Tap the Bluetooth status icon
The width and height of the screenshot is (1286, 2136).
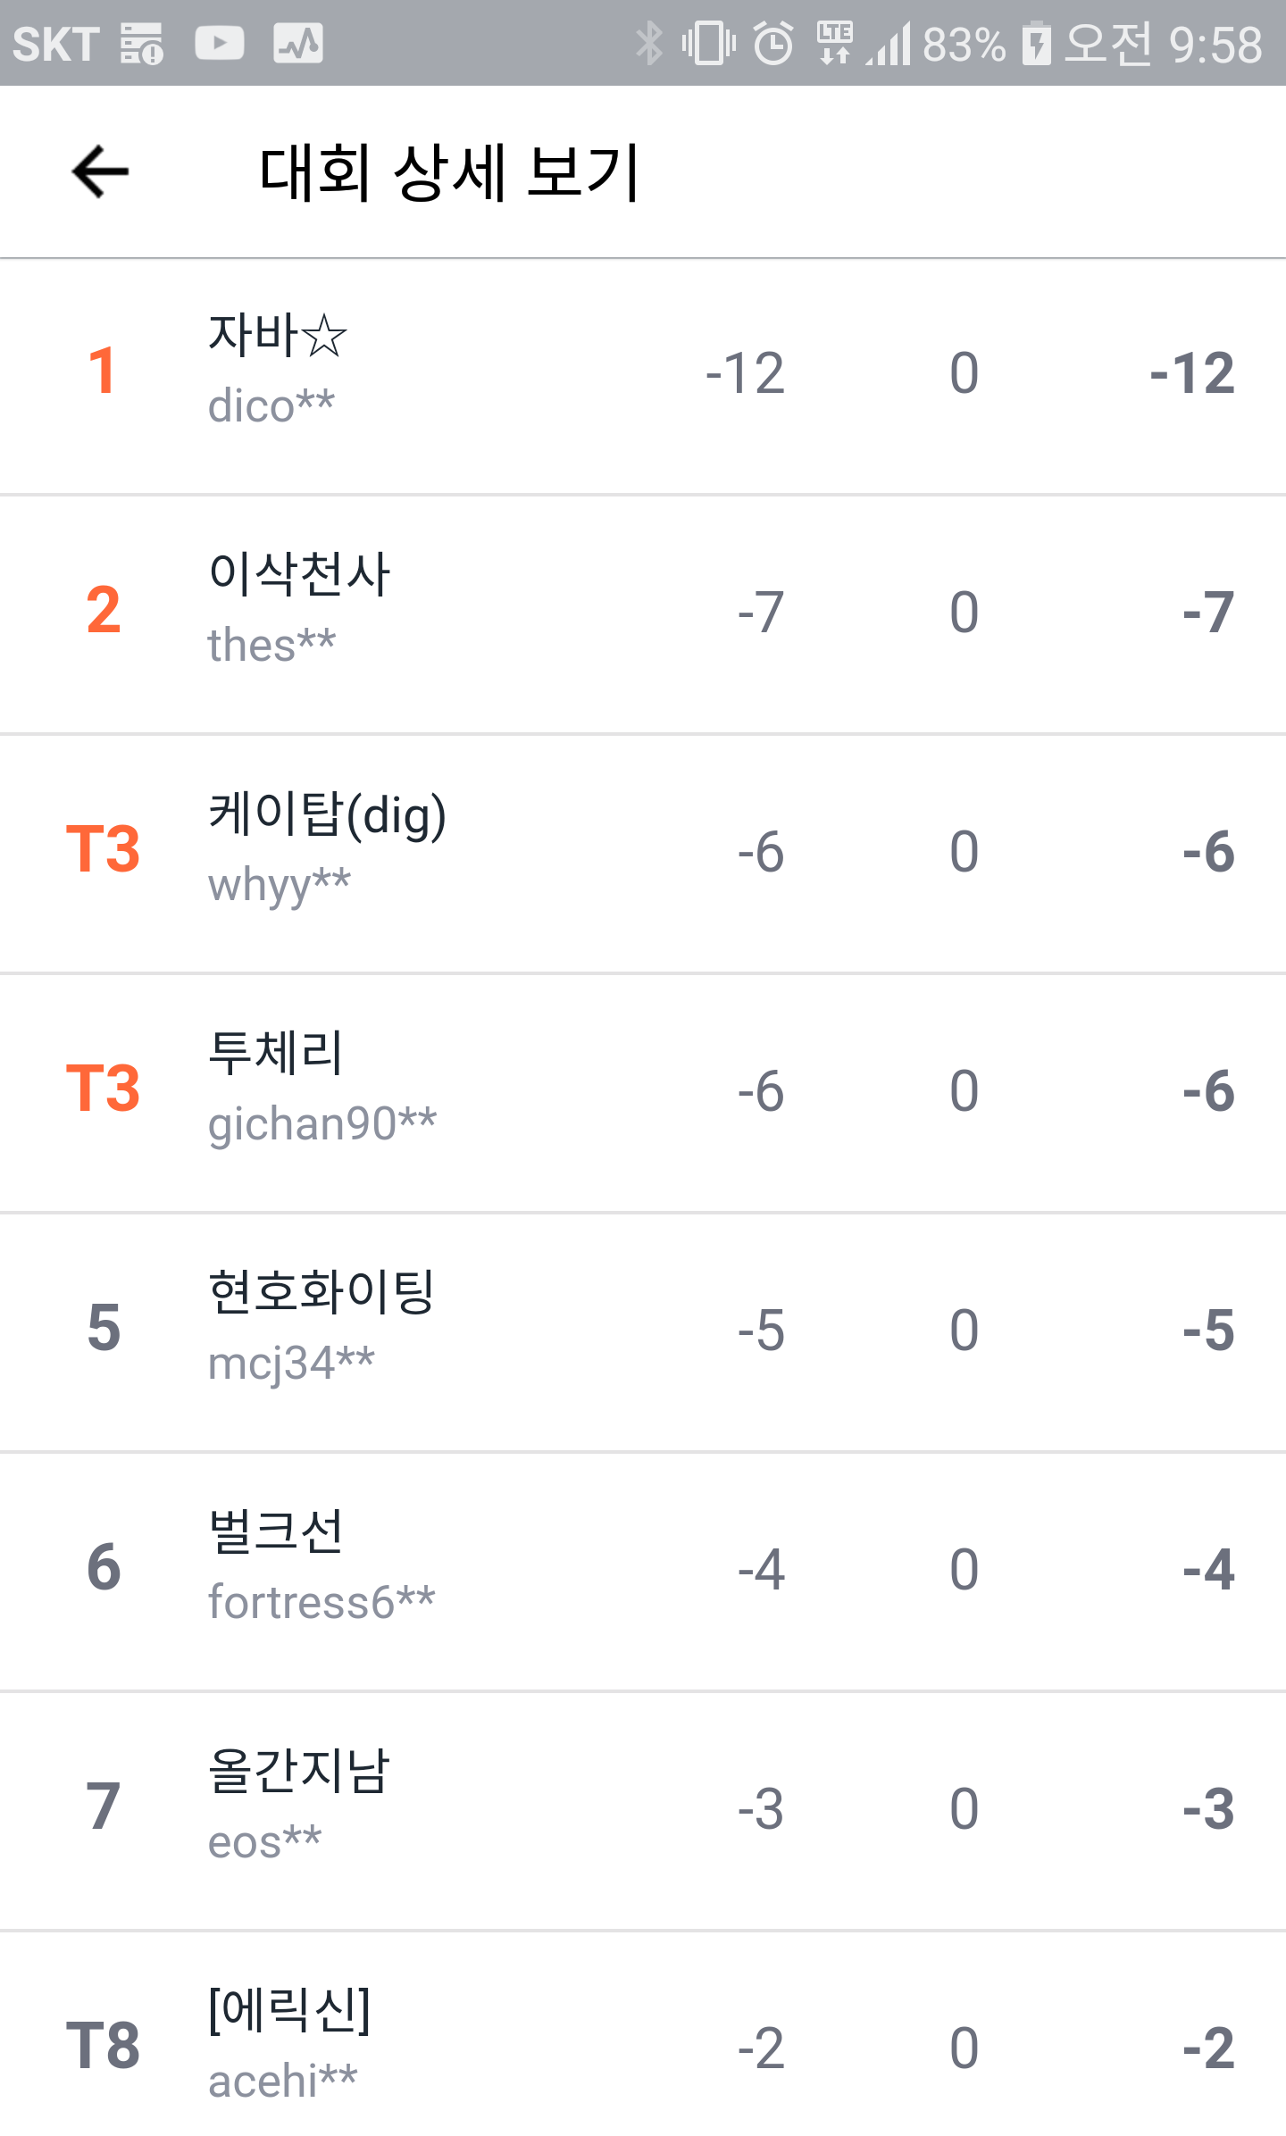tap(649, 44)
